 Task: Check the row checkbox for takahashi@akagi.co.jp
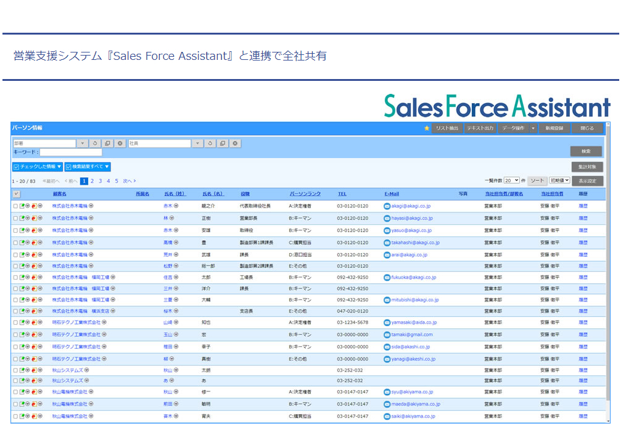tap(15, 243)
